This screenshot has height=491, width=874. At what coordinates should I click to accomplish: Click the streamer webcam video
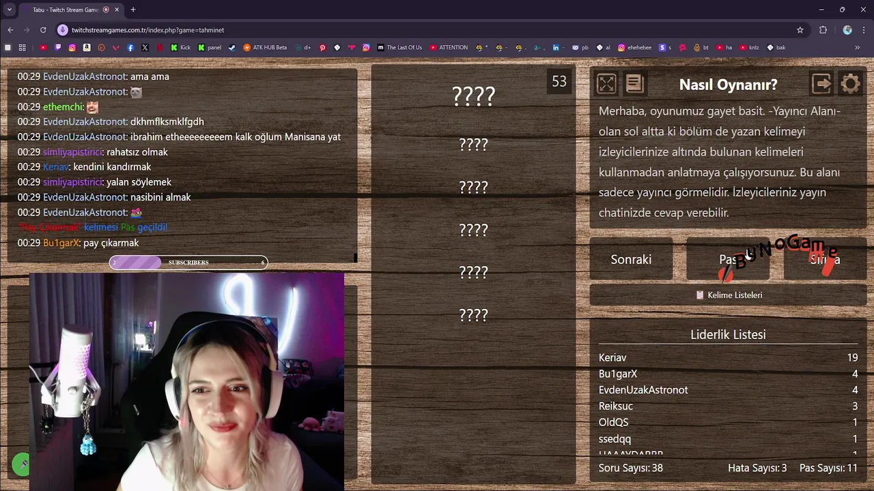click(x=187, y=381)
